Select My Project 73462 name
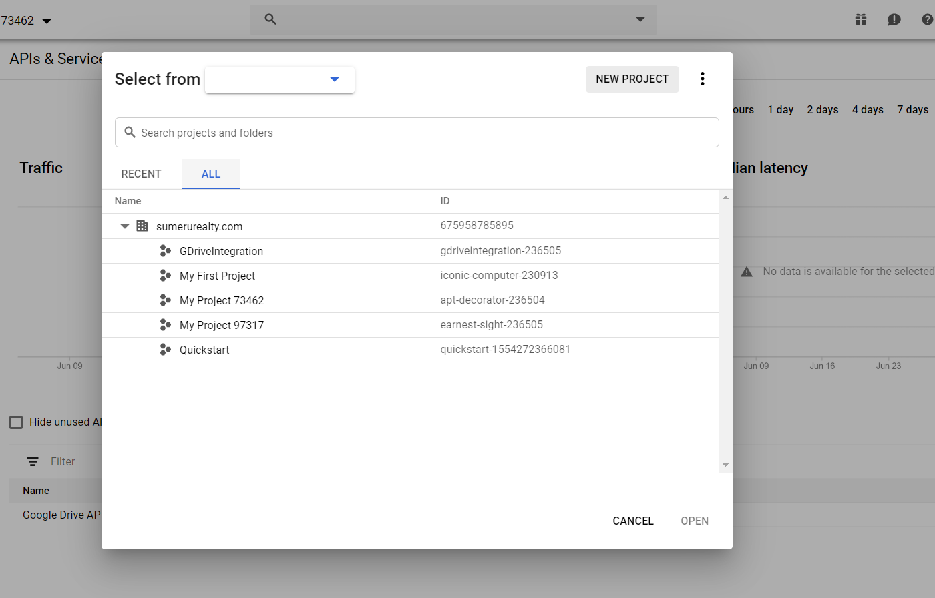The height and width of the screenshot is (598, 935). point(222,300)
